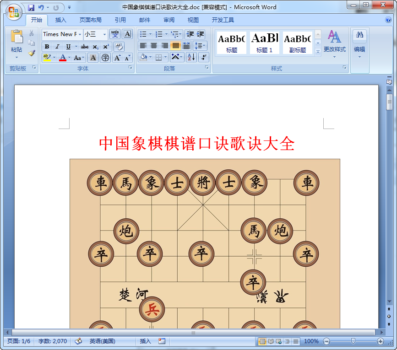Image resolution: width=397 pixels, height=350 pixels.
Task: Apply the 标题 1 style
Action: tap(264, 42)
